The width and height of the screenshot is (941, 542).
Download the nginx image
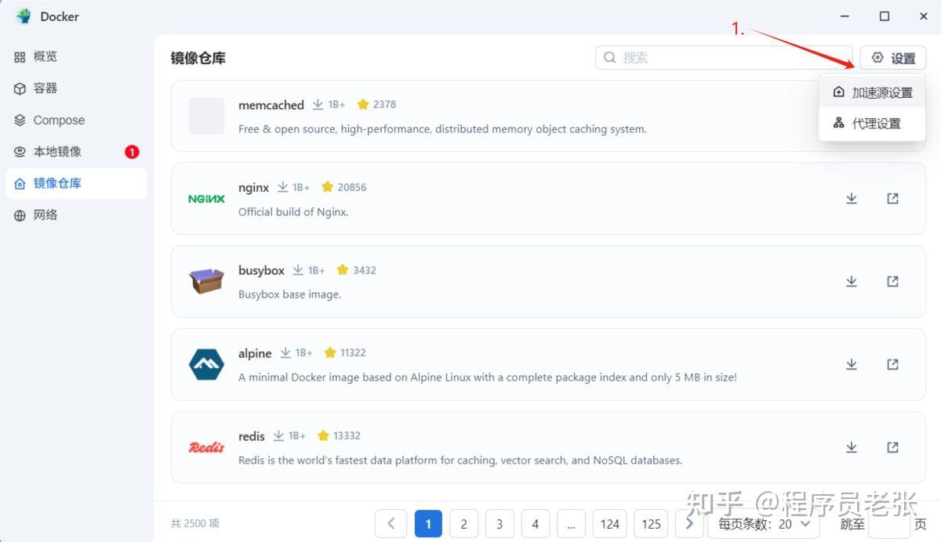pyautogui.click(x=852, y=198)
